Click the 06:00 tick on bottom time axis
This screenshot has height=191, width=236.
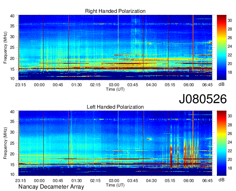tap(189, 181)
